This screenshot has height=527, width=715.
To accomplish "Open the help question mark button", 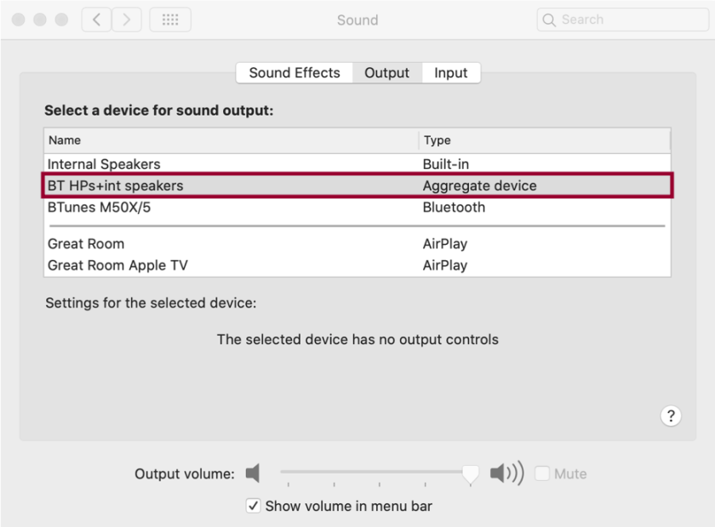I will [671, 416].
